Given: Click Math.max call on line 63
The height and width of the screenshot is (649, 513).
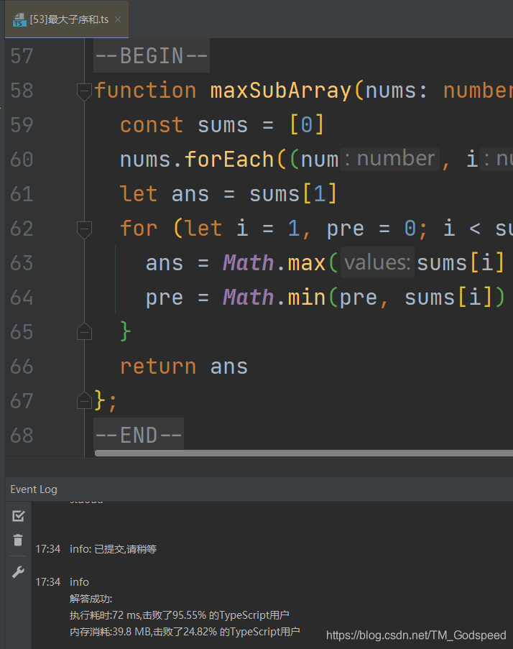Looking at the screenshot, I should click(x=274, y=263).
